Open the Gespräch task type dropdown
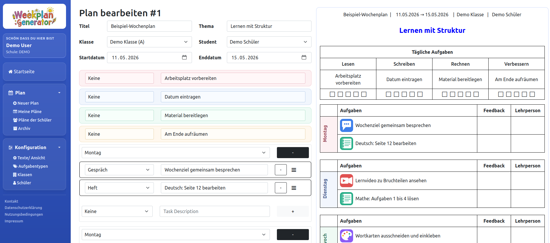The height and width of the screenshot is (243, 550). tap(119, 170)
